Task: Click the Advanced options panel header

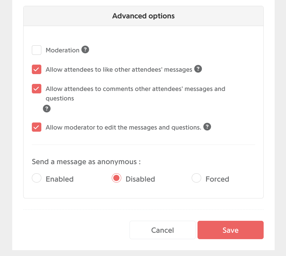Action: (143, 16)
